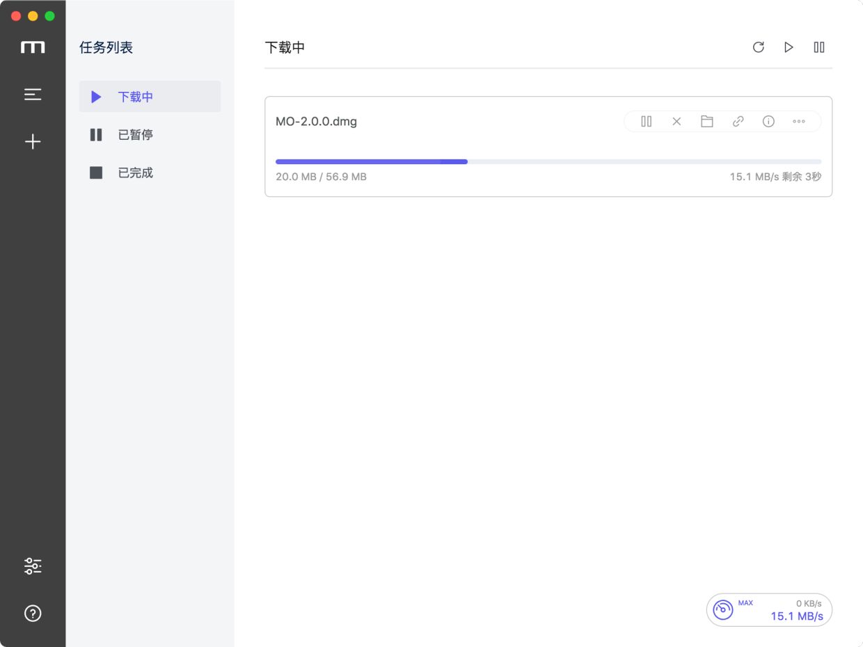This screenshot has width=863, height=647.
Task: Open the task list menu icon
Action: (33, 95)
